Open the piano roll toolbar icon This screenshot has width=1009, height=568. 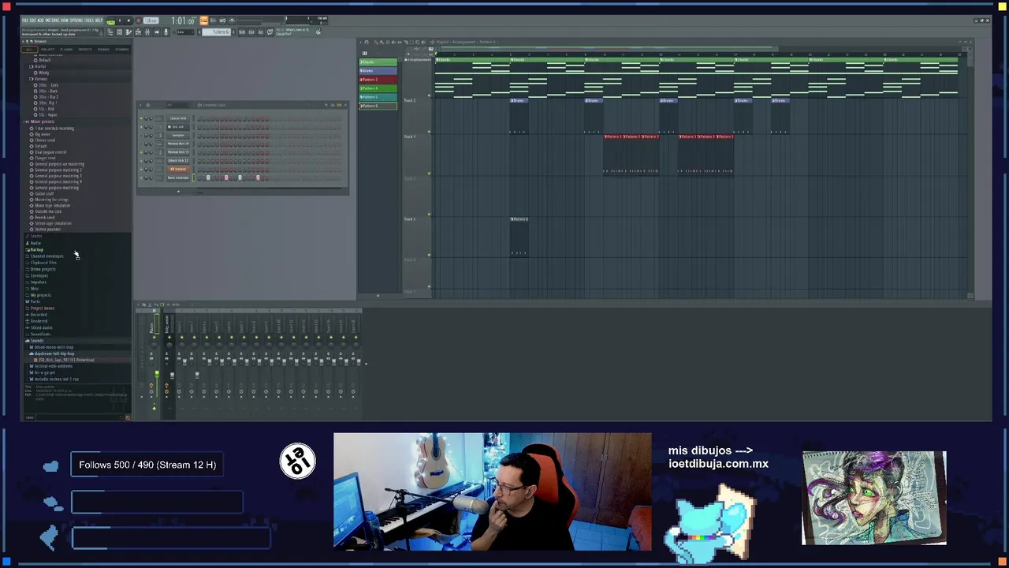128,32
